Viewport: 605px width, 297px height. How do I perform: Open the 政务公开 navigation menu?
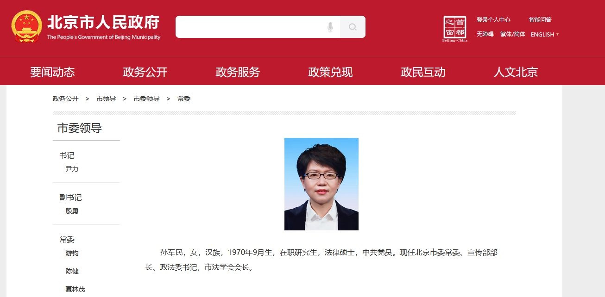[145, 72]
